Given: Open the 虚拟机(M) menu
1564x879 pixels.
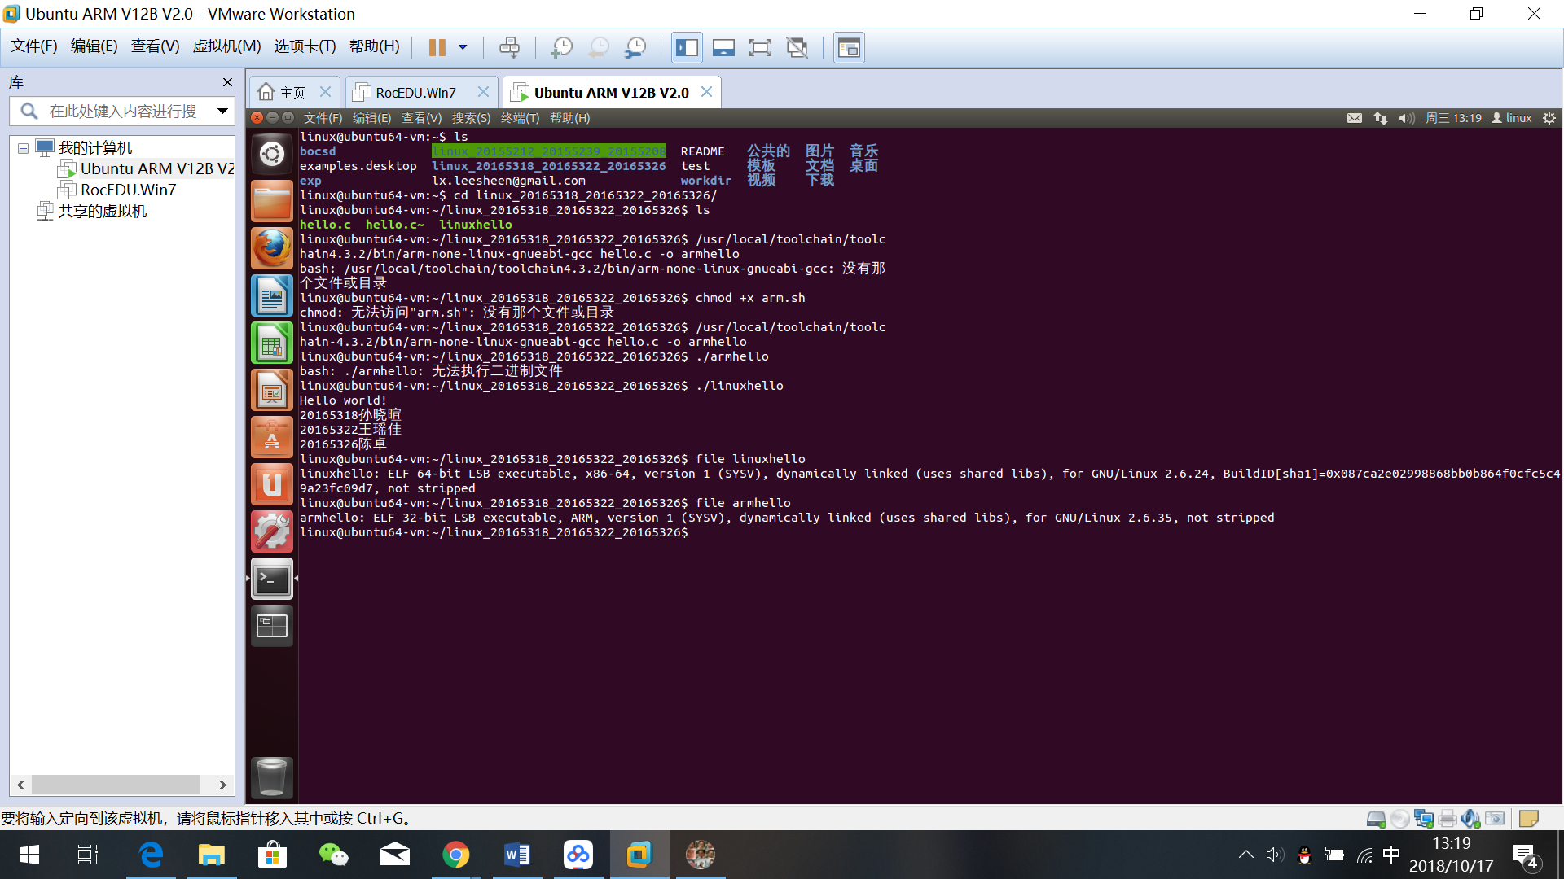Looking at the screenshot, I should coord(226,46).
